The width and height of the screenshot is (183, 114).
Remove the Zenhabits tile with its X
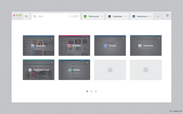coord(159,38)
